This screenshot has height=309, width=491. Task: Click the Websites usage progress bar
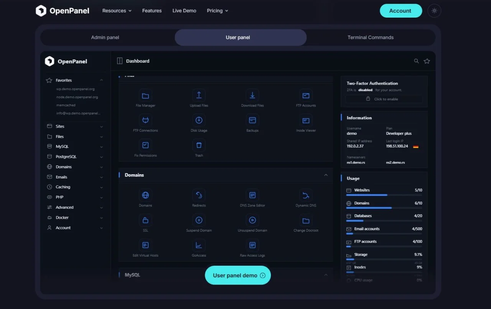tap(384, 195)
